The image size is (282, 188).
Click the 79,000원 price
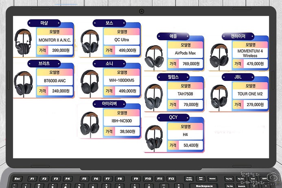pyautogui.click(x=191, y=105)
